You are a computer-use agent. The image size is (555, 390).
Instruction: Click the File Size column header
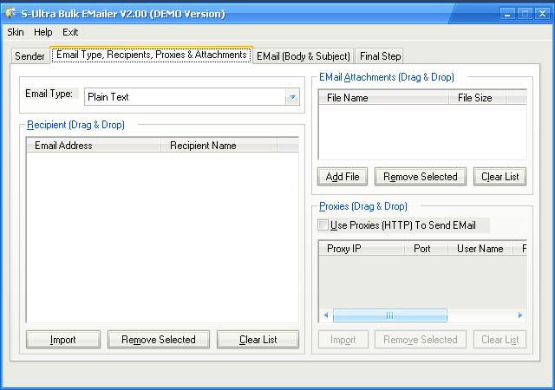[x=476, y=98]
